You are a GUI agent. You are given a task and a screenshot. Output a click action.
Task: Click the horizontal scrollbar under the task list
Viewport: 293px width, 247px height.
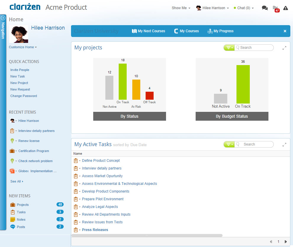(x=147, y=235)
